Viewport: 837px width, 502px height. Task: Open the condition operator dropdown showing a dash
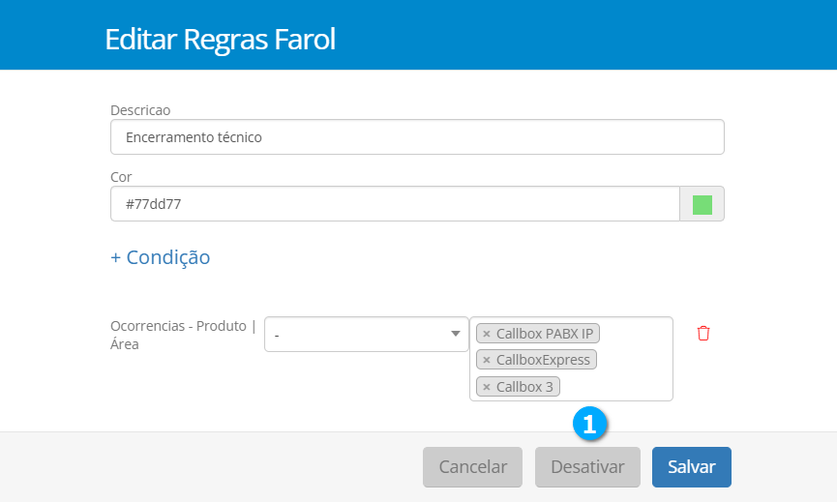click(x=358, y=334)
